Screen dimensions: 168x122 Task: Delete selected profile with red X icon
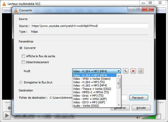click(x=133, y=71)
